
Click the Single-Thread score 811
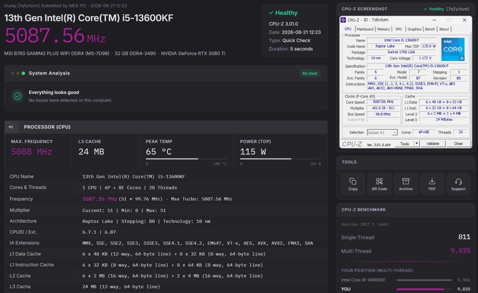point(464,237)
